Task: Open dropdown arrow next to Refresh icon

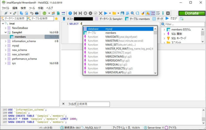Action: click(x=49, y=13)
